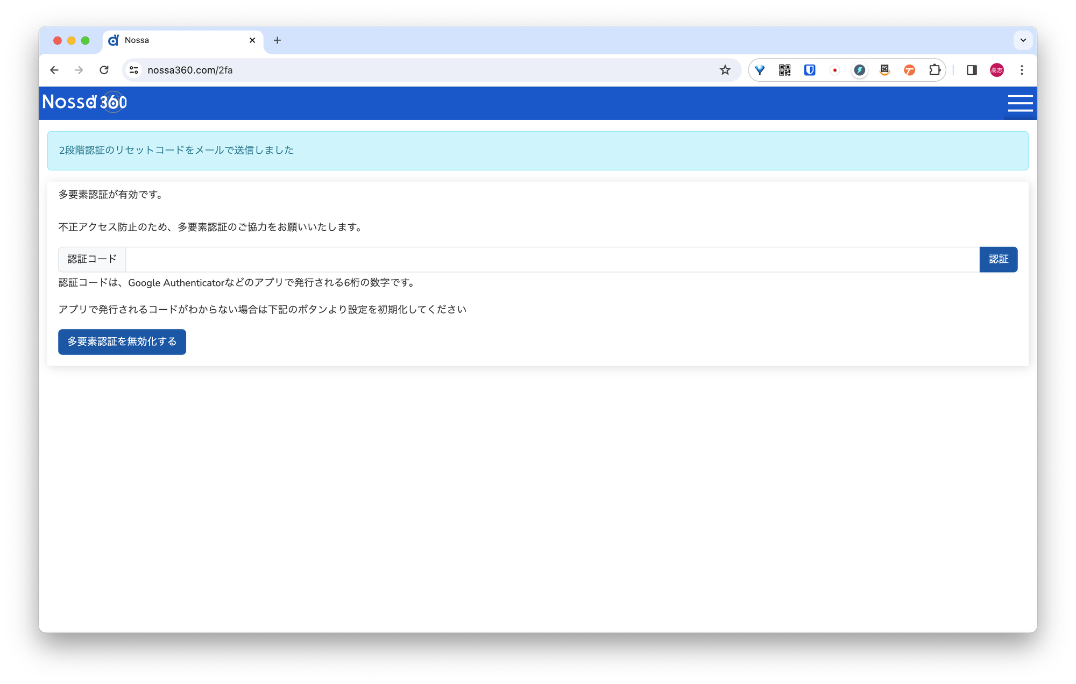Click the 不正アクセス防止のため notice text
1076x684 pixels.
[211, 227]
